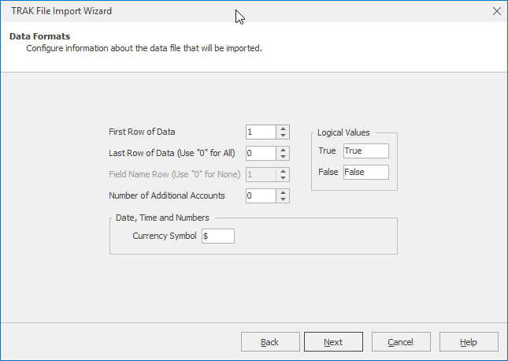This screenshot has width=508, height=361.
Task: Decrease Number of Additional Accounts
Action: point(284,199)
